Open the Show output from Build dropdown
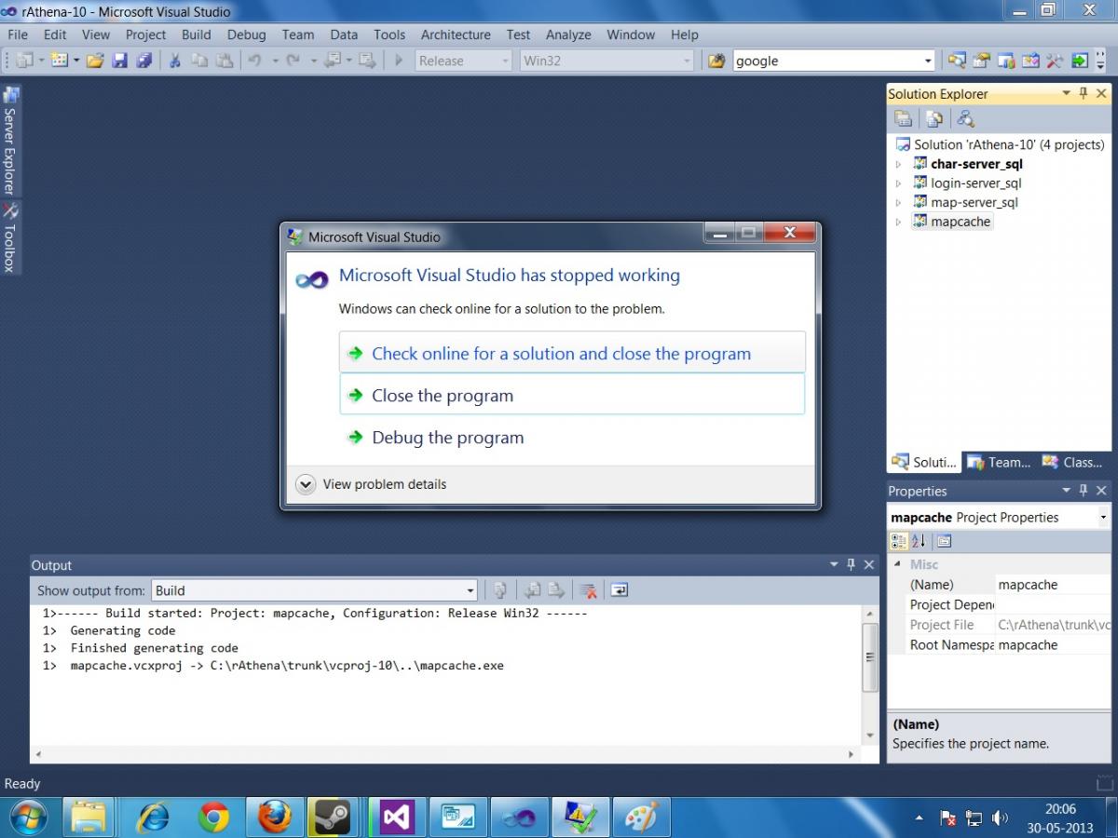 (314, 590)
